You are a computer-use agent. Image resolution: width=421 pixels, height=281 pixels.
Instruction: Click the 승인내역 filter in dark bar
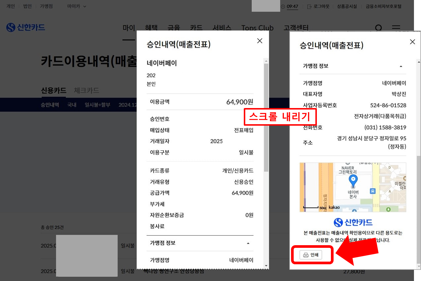50,105
